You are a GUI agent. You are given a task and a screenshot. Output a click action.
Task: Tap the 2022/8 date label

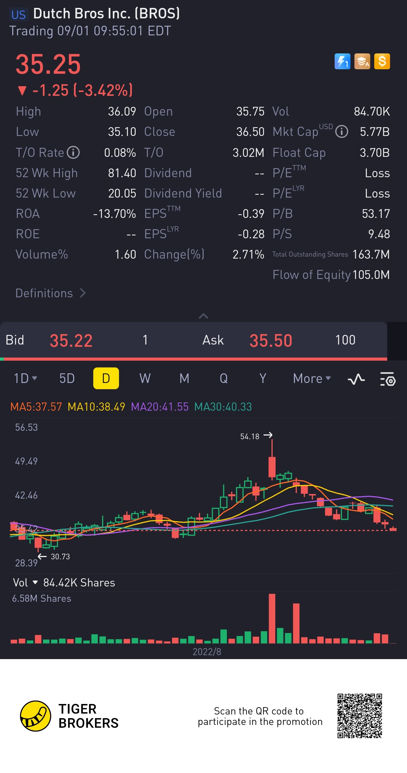point(207,652)
